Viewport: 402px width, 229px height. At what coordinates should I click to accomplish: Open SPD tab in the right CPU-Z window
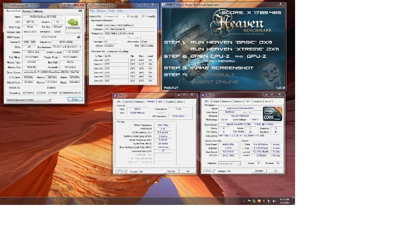(248, 101)
